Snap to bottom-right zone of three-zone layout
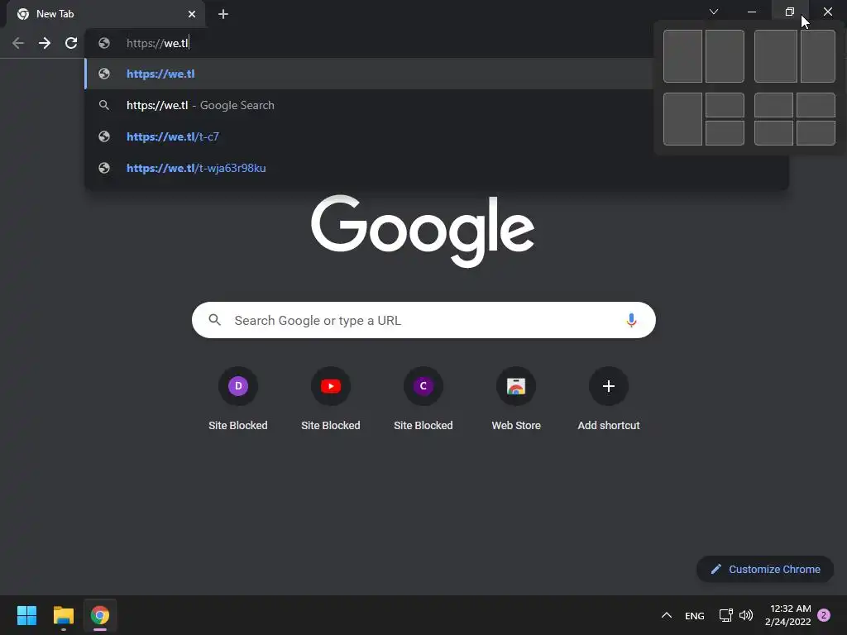 click(725, 133)
